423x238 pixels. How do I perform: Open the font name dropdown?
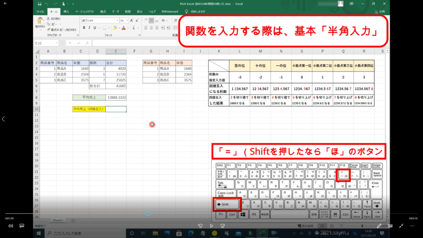pyautogui.click(x=116, y=20)
